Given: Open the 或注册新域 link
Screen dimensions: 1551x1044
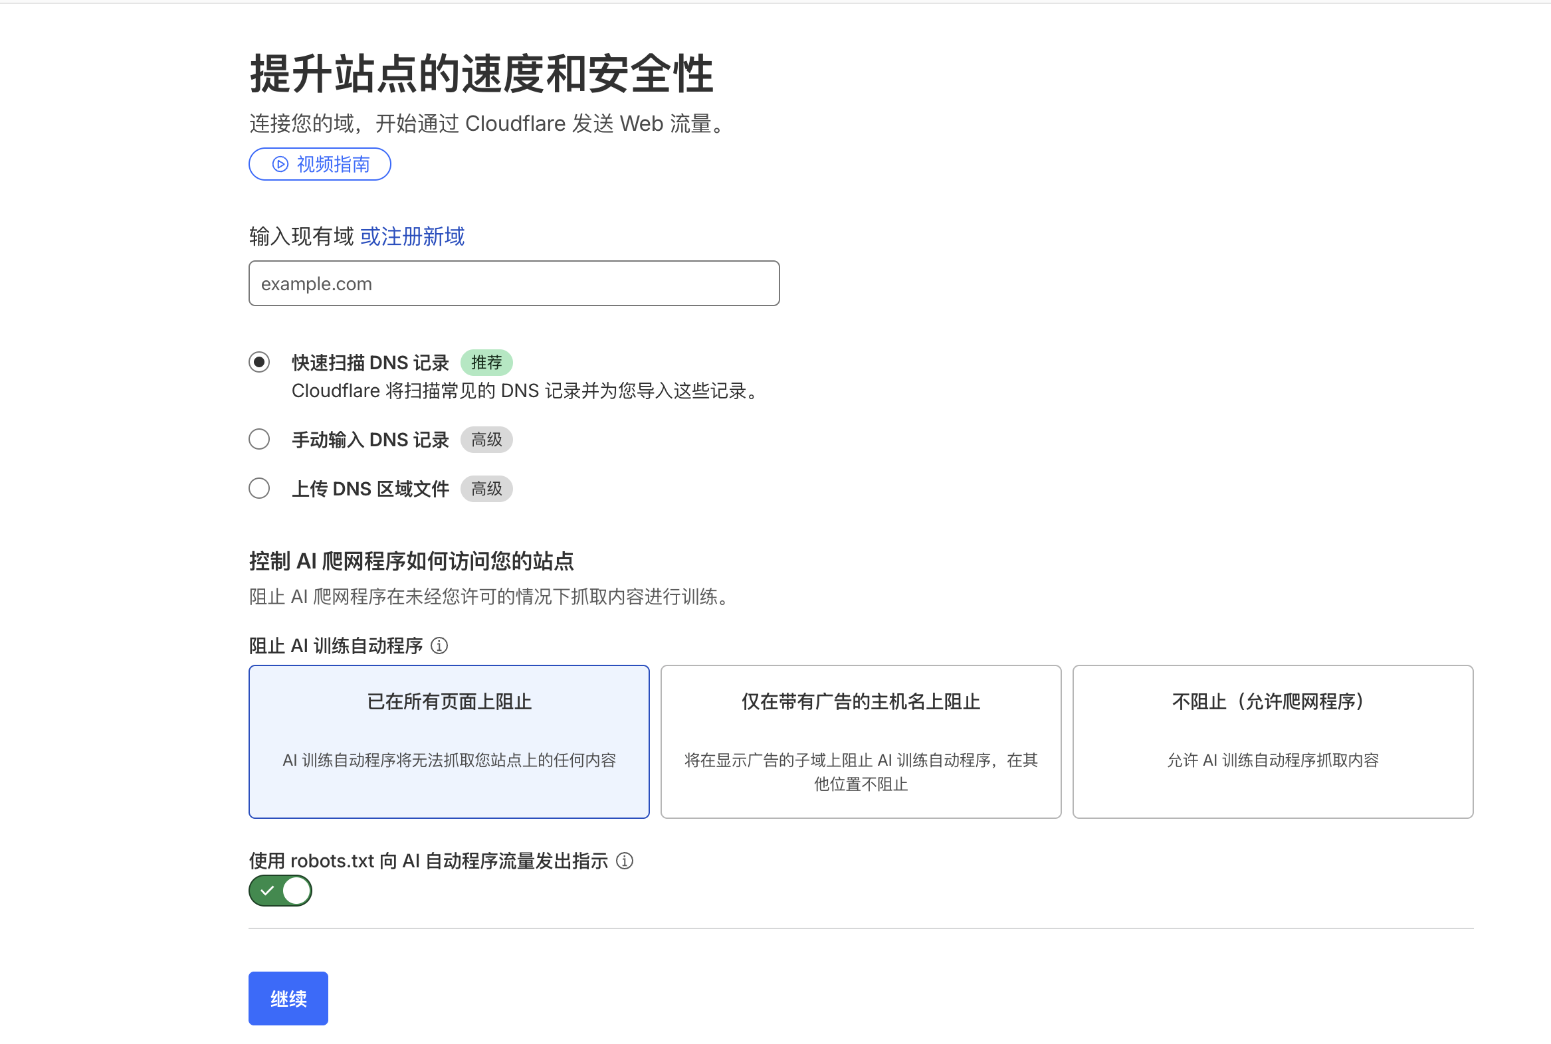Looking at the screenshot, I should [x=411, y=236].
